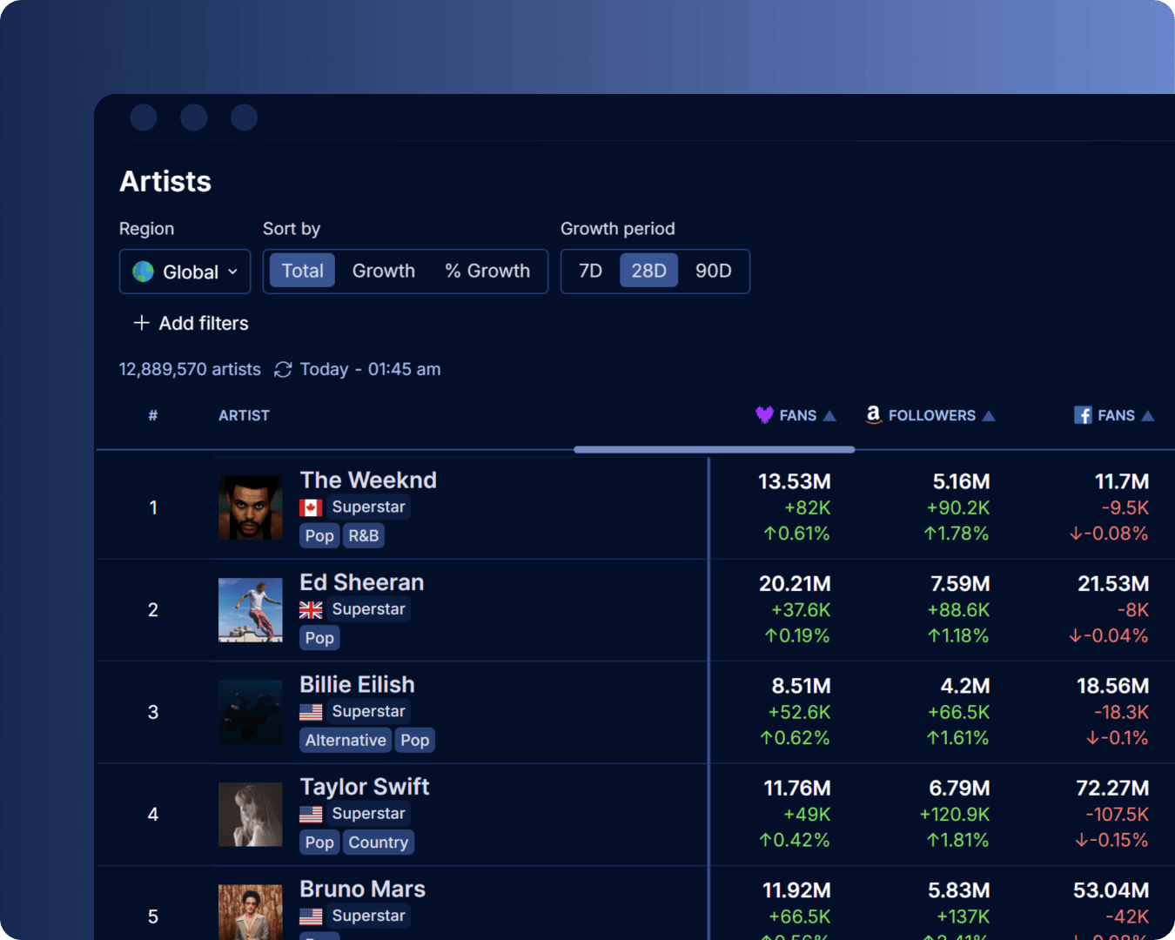Click the sort arrow on the Fans column
This screenshot has width=1175, height=940.
828,415
